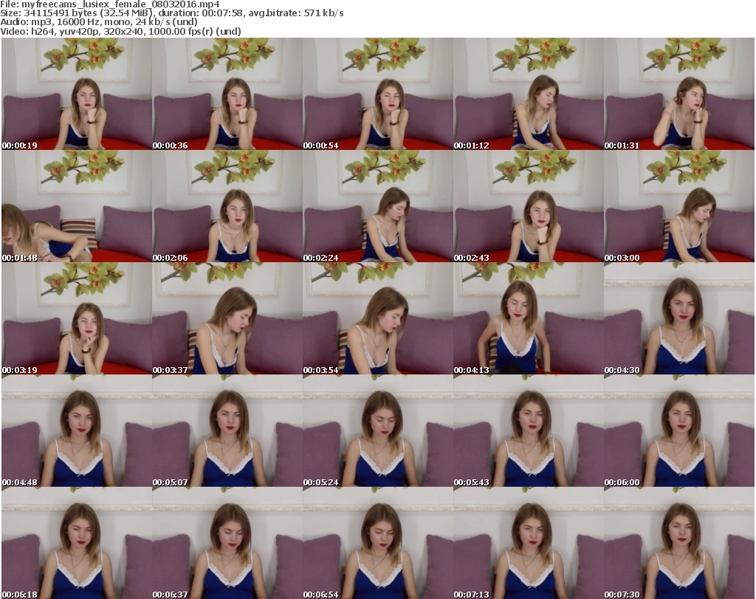Select the frame stamped 00:02:43

(x=529, y=206)
